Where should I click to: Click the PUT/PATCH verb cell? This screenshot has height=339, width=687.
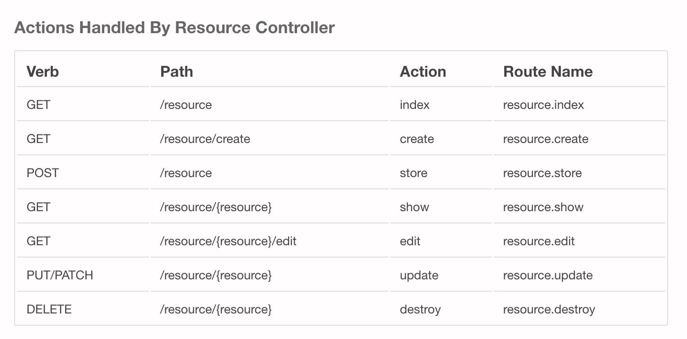(x=60, y=275)
